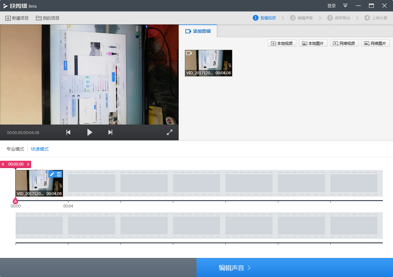Add a network video (网络视频)
This screenshot has height=277, width=393.
click(344, 43)
